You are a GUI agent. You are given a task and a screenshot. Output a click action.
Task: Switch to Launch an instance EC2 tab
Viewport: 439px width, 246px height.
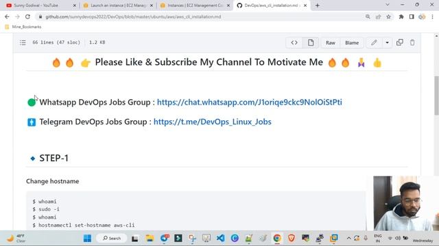117,5
